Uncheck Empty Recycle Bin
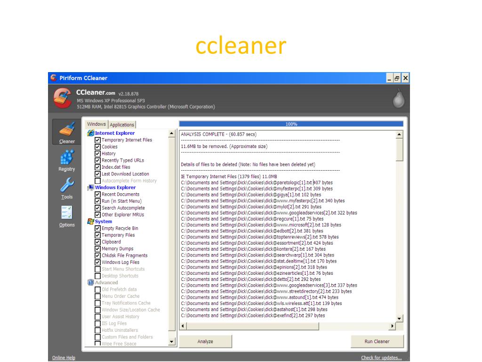This screenshot has height=362, width=482. [x=97, y=229]
